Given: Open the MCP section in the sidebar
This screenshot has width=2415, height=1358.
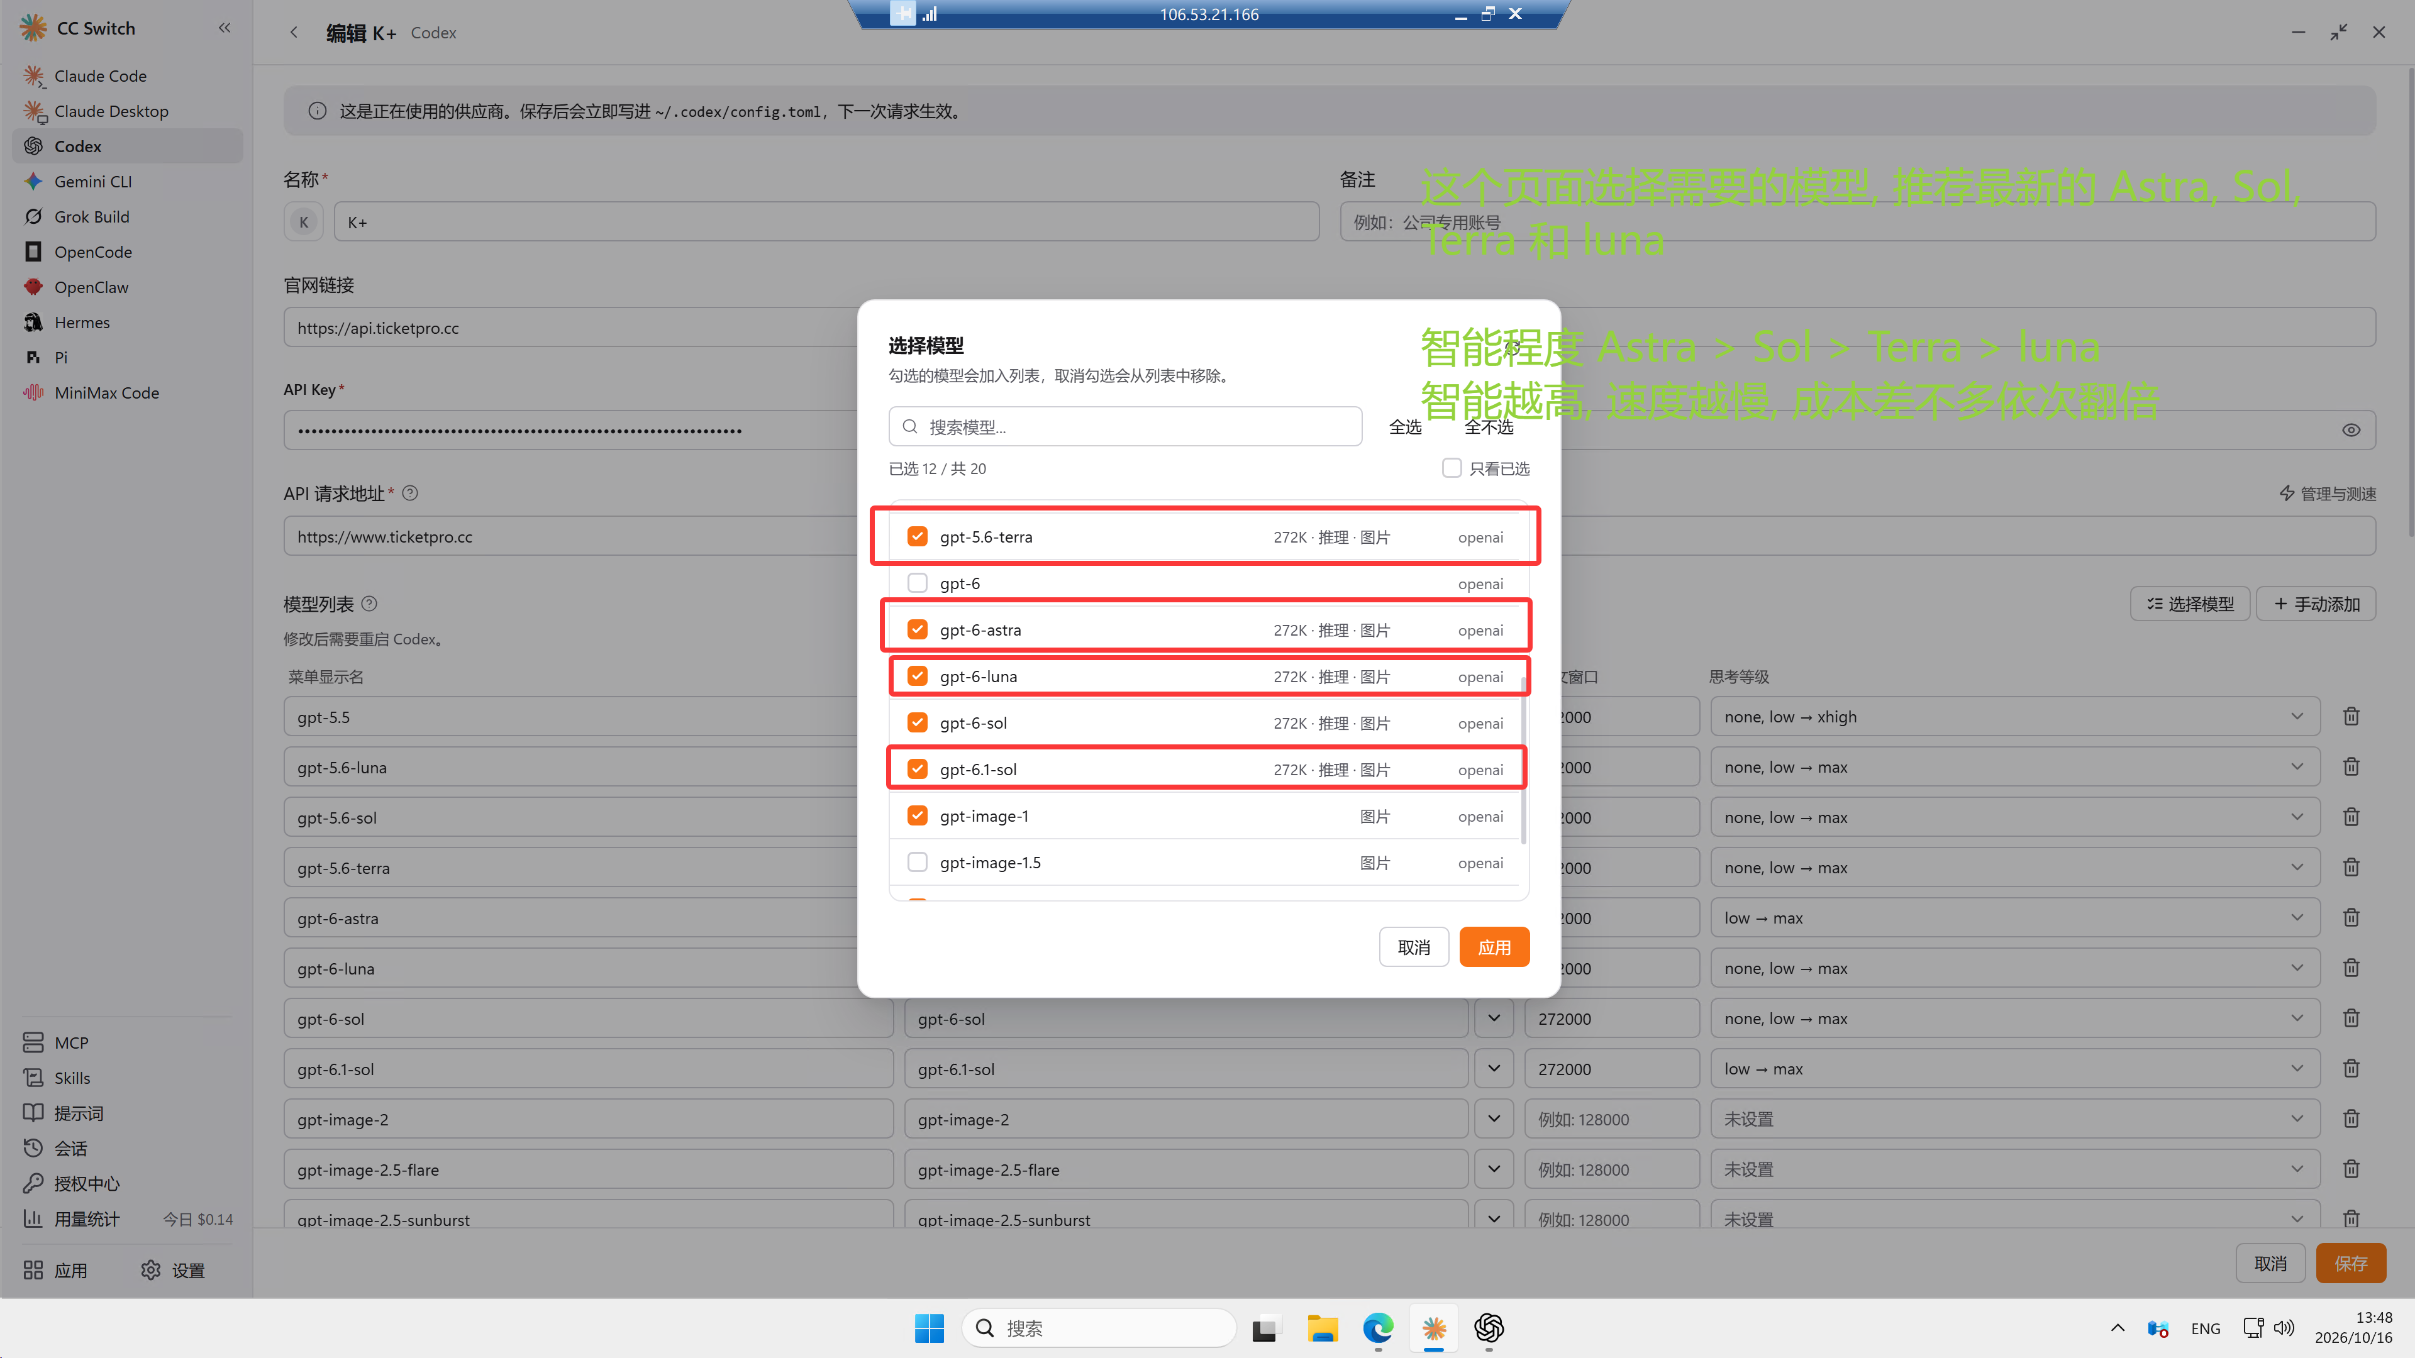Looking at the screenshot, I should click(x=128, y=1043).
